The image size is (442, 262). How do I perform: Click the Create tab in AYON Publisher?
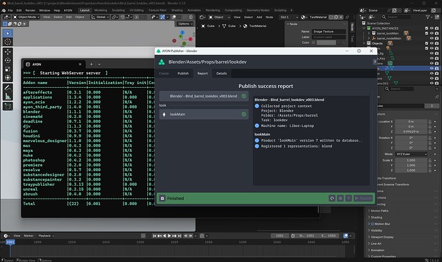click(x=164, y=73)
